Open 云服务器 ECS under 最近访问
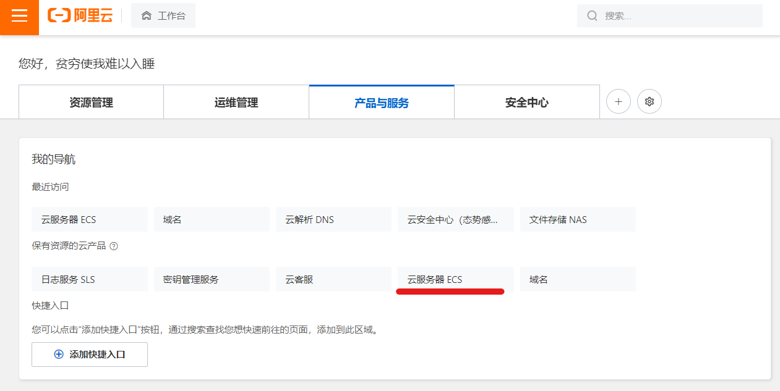 90,219
